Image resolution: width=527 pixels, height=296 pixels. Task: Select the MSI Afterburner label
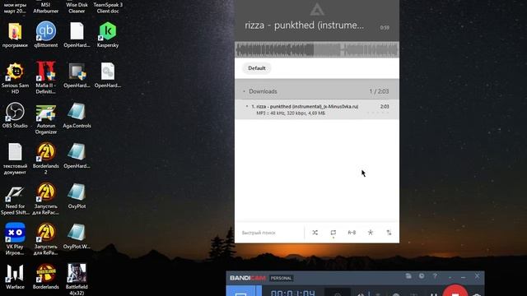coord(46,7)
